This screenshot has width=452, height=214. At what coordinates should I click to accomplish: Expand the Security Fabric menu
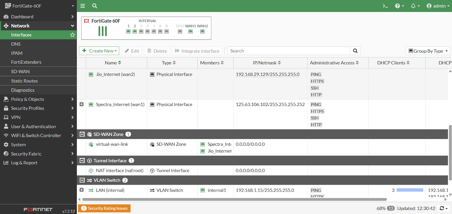pos(38,154)
